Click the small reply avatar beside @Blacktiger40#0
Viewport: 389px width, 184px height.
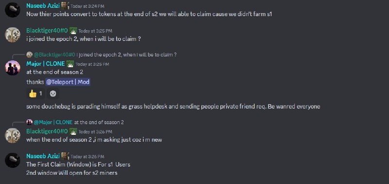click(30, 55)
